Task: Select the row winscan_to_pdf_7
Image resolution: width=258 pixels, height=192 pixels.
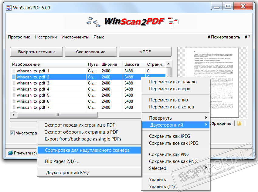Action: point(76,107)
